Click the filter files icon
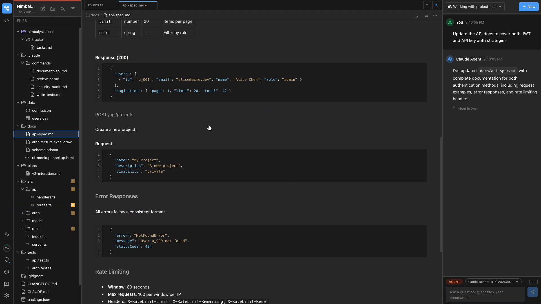The height and width of the screenshot is (304, 541). pyautogui.click(x=73, y=9)
